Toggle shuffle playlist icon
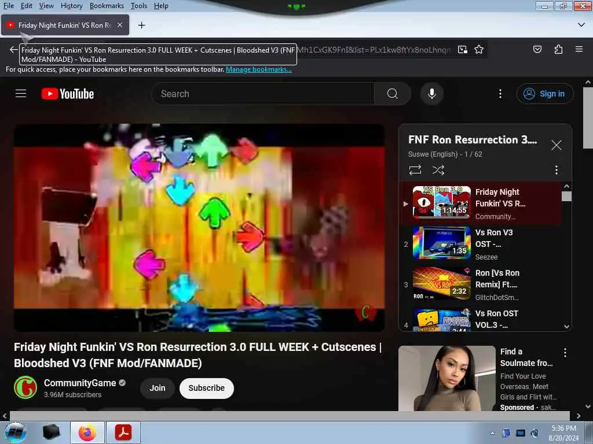 point(438,170)
